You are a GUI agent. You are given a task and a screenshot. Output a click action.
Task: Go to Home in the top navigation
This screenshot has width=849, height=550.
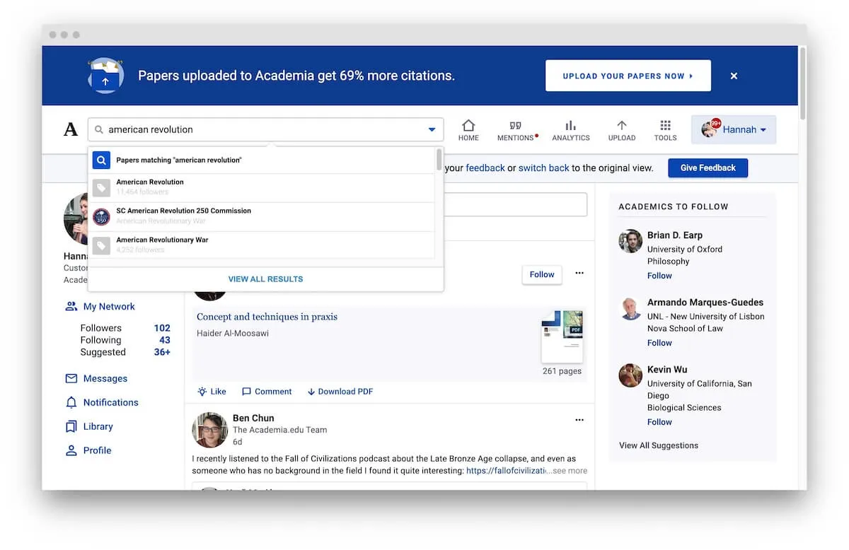pyautogui.click(x=468, y=130)
